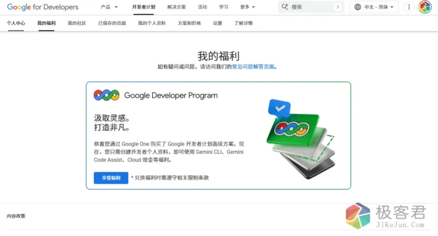The width and height of the screenshot is (438, 236).
Task: Switch to the 个人中心 tab
Action: click(x=16, y=23)
